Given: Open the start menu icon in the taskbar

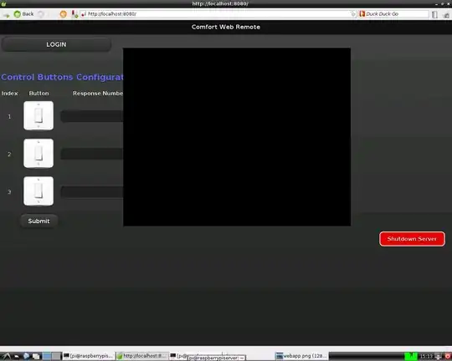Looking at the screenshot, I should coord(7,356).
